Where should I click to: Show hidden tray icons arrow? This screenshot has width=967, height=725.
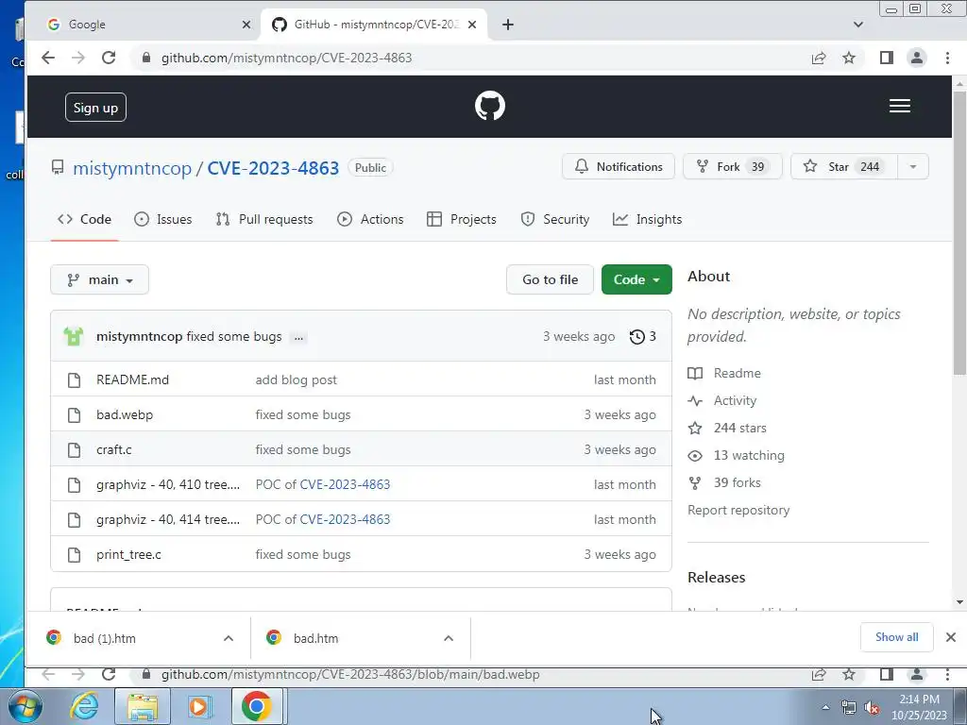pos(825,707)
